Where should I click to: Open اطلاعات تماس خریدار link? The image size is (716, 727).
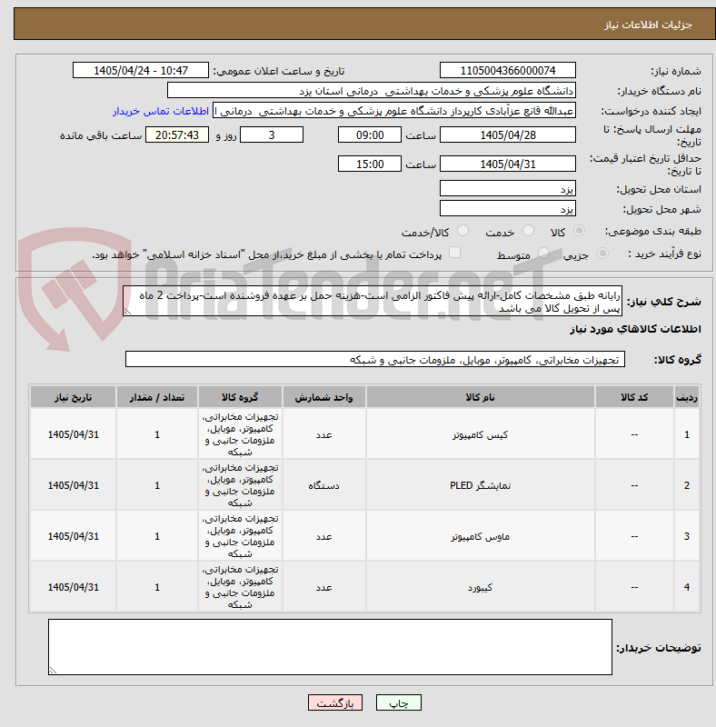click(161, 111)
